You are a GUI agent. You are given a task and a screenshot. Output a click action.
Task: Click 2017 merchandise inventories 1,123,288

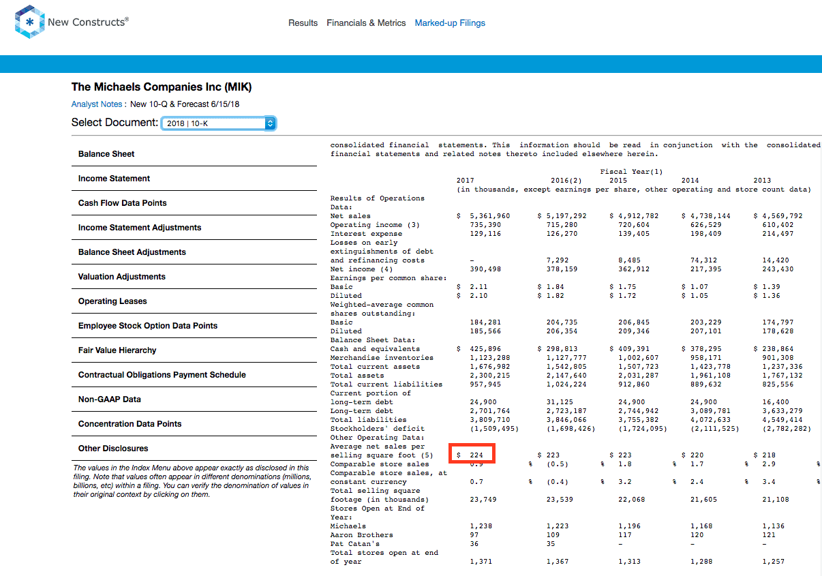489,358
